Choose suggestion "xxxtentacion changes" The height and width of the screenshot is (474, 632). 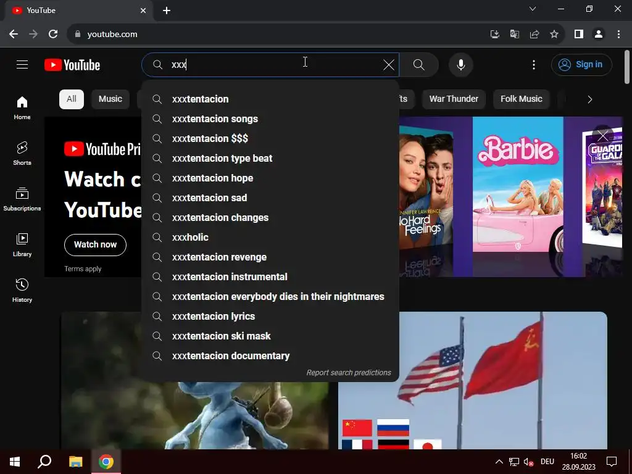(x=270, y=218)
